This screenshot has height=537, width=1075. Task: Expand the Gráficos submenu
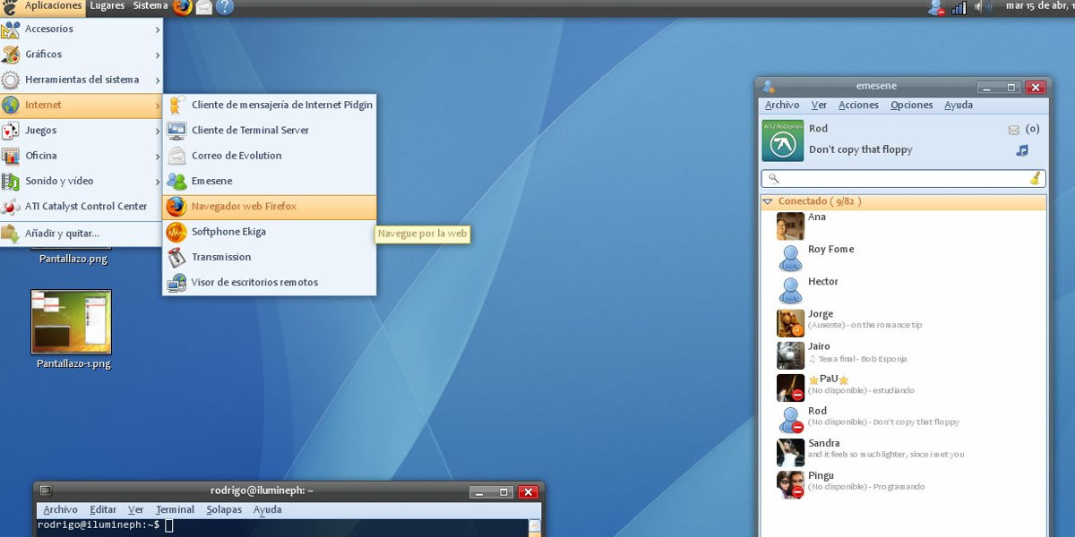[81, 55]
